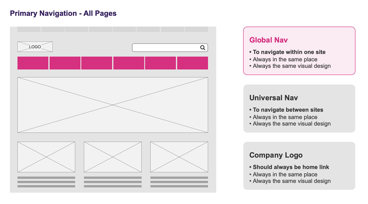The width and height of the screenshot is (368, 204).
Task: Click the "Primary Navigation - All Pages" title
Action: click(x=63, y=13)
